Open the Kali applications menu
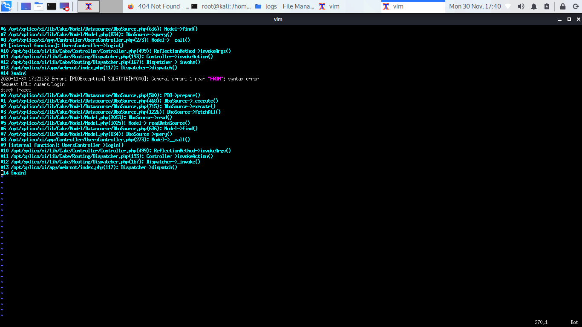 pos(6,6)
